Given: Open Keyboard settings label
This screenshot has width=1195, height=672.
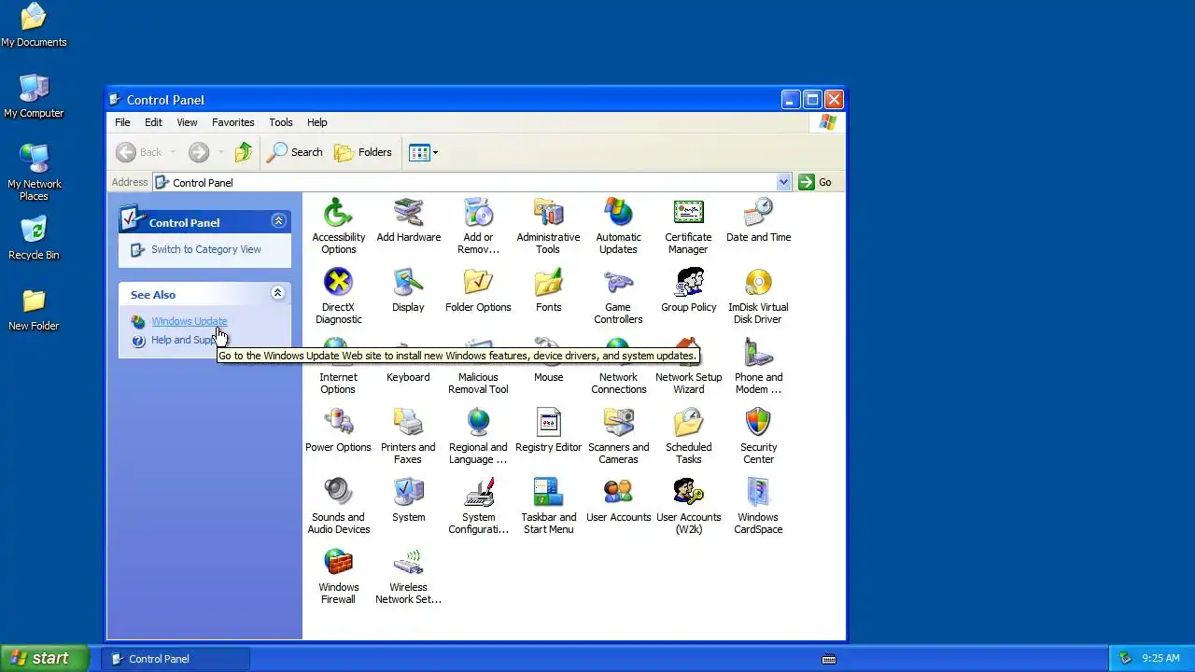Looking at the screenshot, I should click(408, 377).
